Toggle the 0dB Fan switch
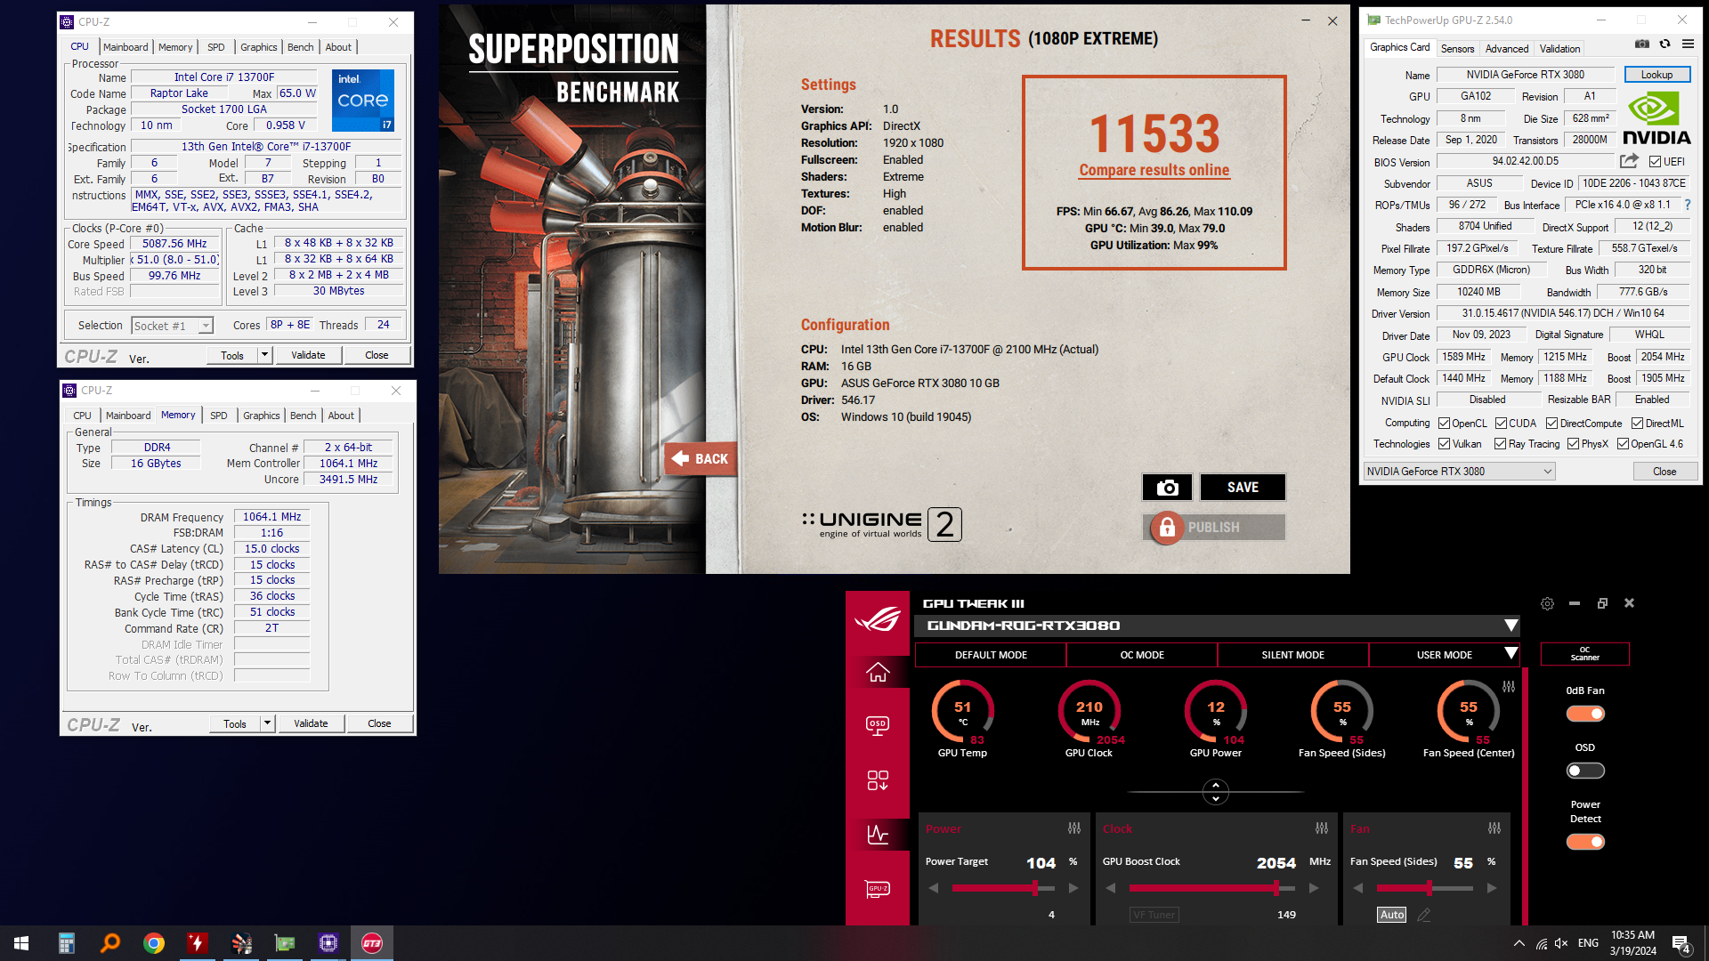The image size is (1709, 961). coord(1585,714)
